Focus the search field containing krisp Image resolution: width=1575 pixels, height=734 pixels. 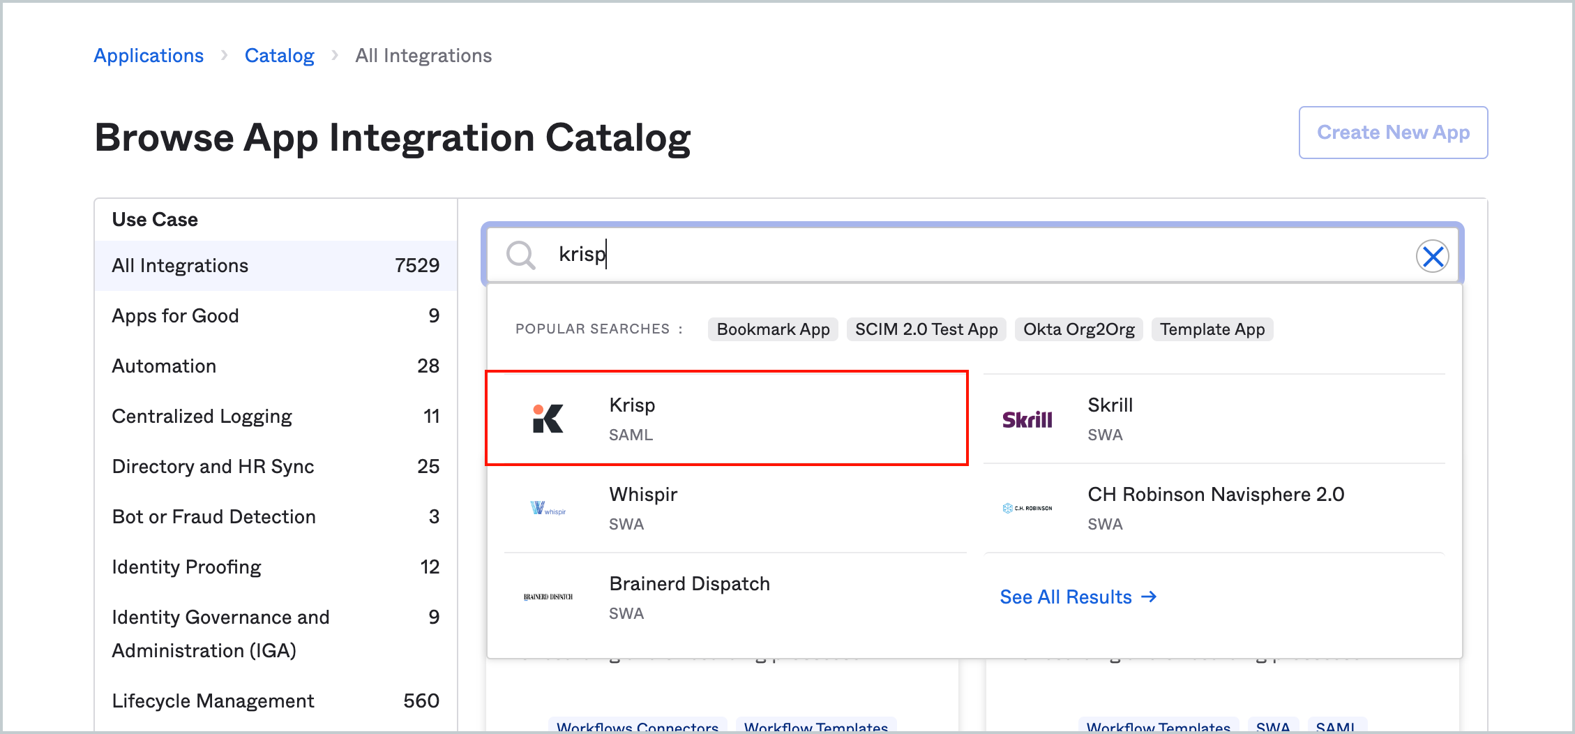click(972, 255)
